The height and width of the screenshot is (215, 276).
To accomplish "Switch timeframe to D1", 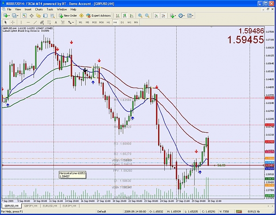I will pyautogui.click(x=122, y=22).
